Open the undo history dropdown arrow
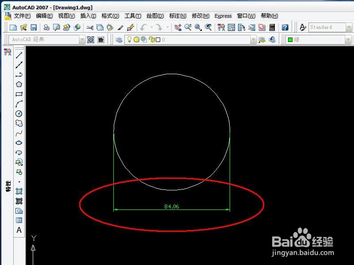This screenshot has height=265, width=354. pyautogui.click(x=151, y=27)
